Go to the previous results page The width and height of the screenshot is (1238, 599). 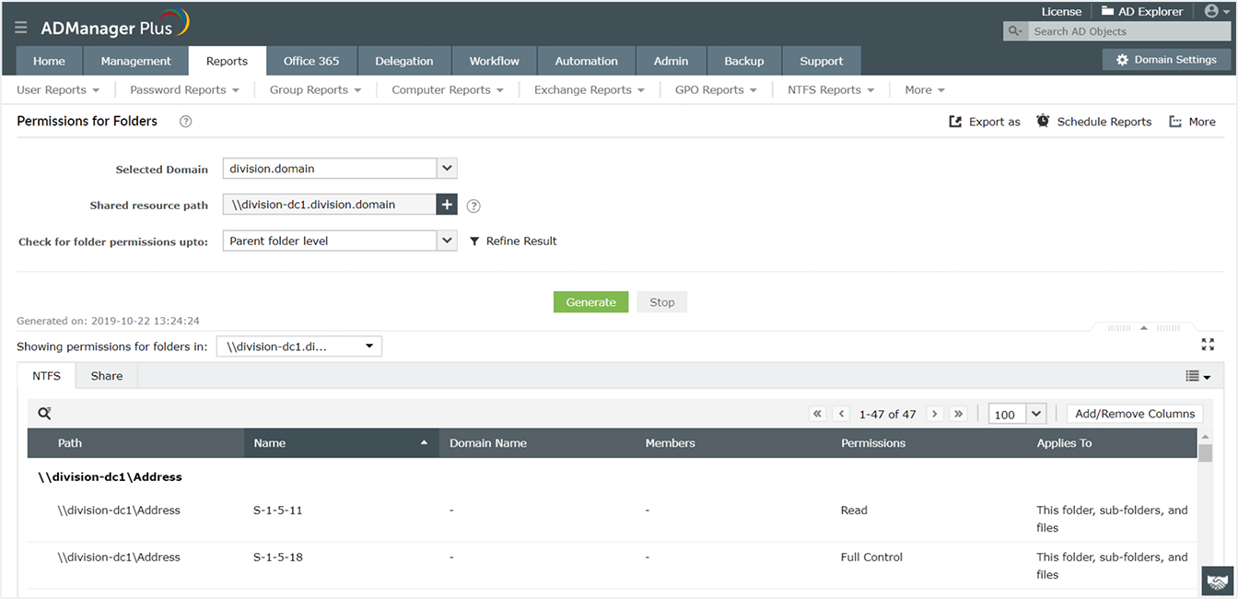(841, 414)
